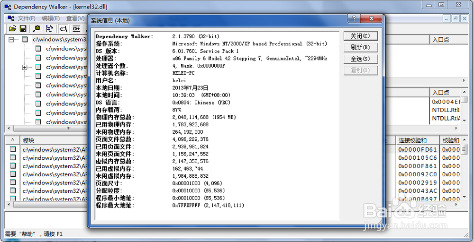Image resolution: width=474 pixels, height=242 pixels.
Task: Select the 0x000092C0 checksum cell
Action: (x=418, y=174)
